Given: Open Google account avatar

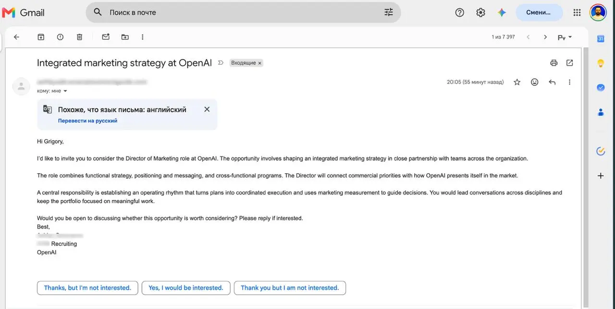Looking at the screenshot, I should pyautogui.click(x=598, y=12).
